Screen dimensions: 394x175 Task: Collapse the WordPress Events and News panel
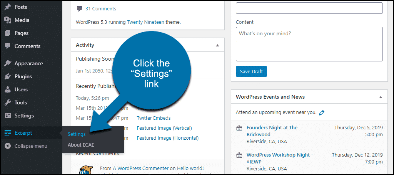tap(381, 97)
